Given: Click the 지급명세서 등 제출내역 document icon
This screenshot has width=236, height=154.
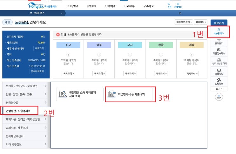Looking at the screenshot, I should tap(112, 94).
